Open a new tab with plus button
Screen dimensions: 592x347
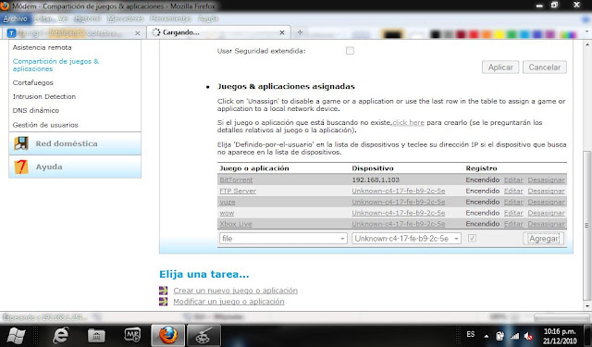[300, 32]
